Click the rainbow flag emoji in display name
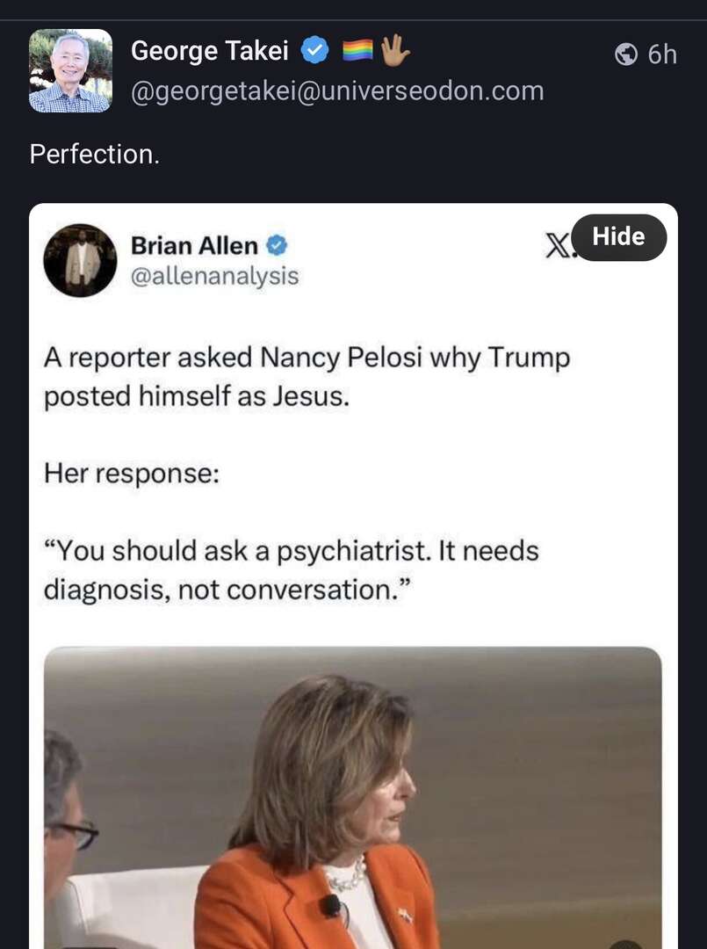Image resolution: width=707 pixels, height=949 pixels. [x=357, y=53]
